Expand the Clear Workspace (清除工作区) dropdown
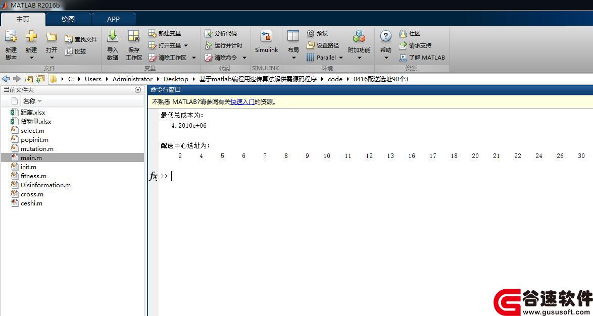The width and height of the screenshot is (593, 316). pos(194,58)
